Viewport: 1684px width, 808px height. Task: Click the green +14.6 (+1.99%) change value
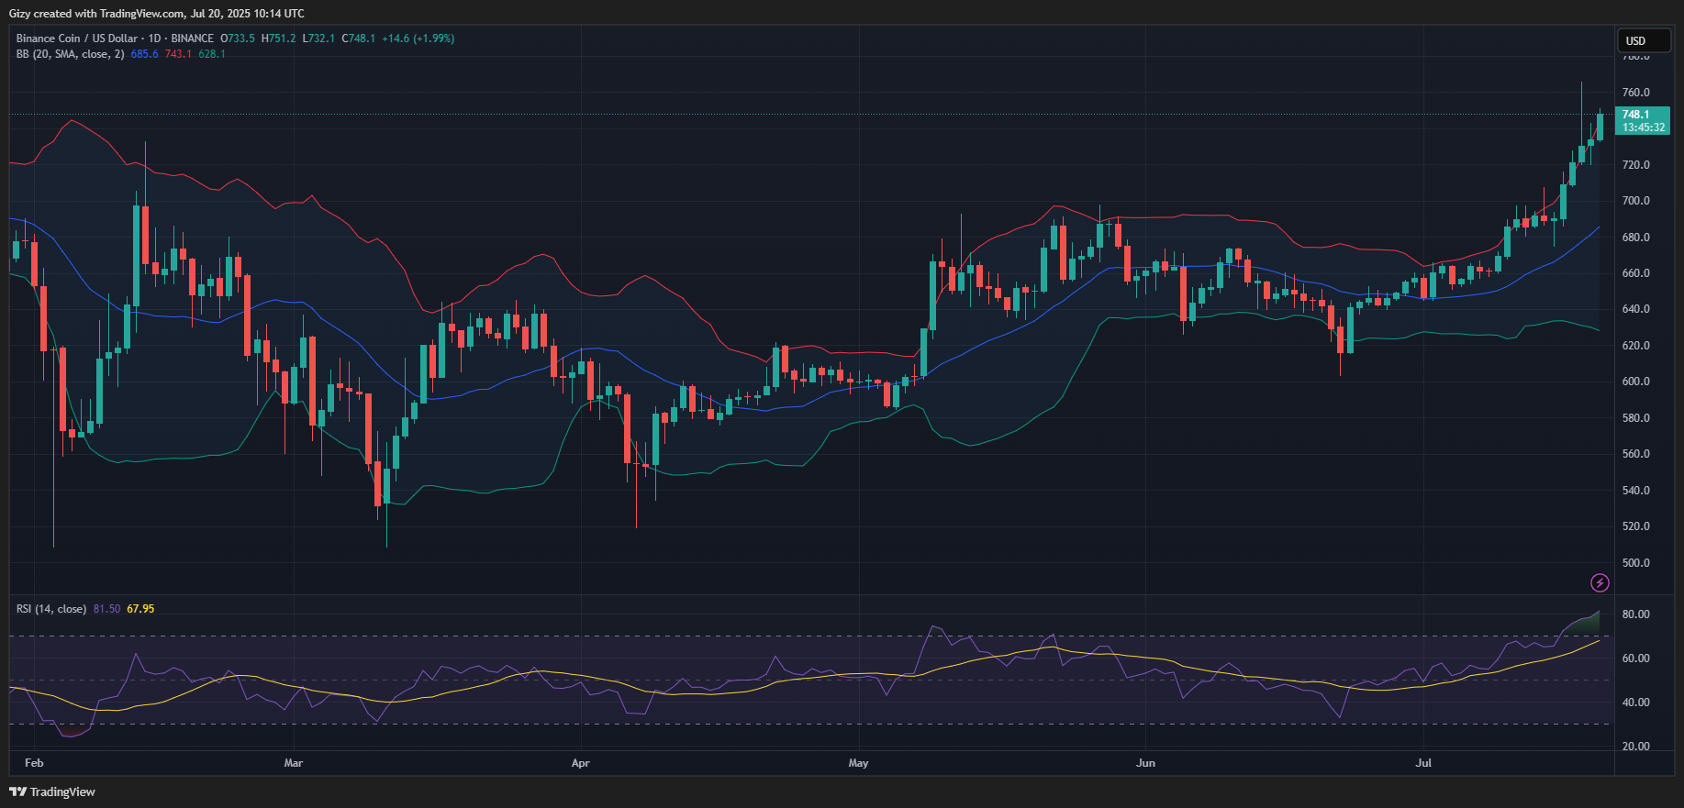pos(418,39)
